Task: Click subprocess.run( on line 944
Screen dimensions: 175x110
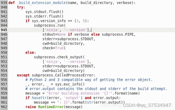Action: (x=50, y=25)
